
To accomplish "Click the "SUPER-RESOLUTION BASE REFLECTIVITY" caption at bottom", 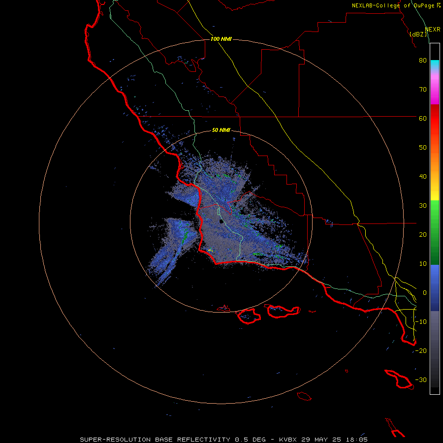I will 155,440.
